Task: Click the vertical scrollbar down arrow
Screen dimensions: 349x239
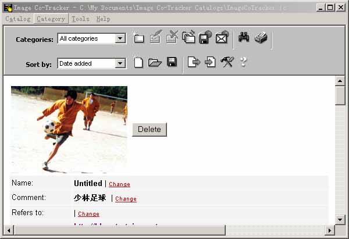Action: (x=340, y=219)
